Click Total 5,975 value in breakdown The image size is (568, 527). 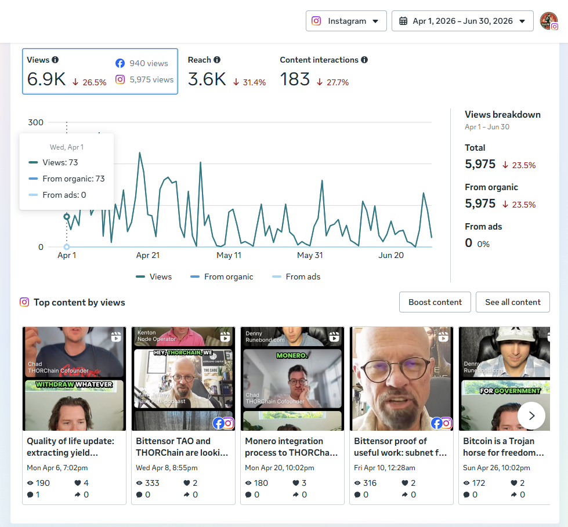click(480, 164)
